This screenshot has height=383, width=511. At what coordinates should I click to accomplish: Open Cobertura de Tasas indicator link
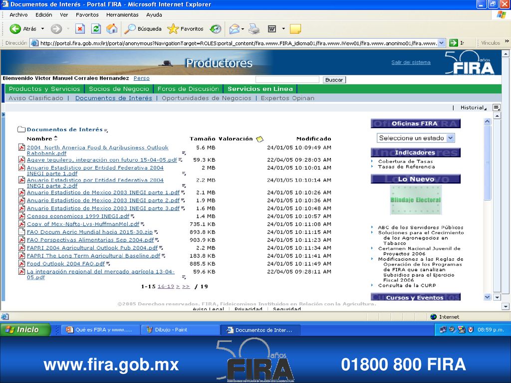405,161
